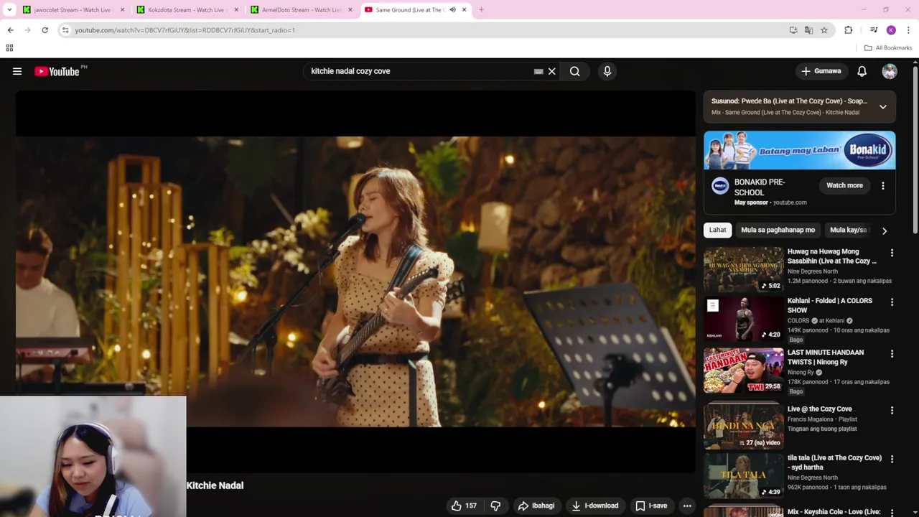
Task: Open YouTube notifications bell
Action: [862, 71]
